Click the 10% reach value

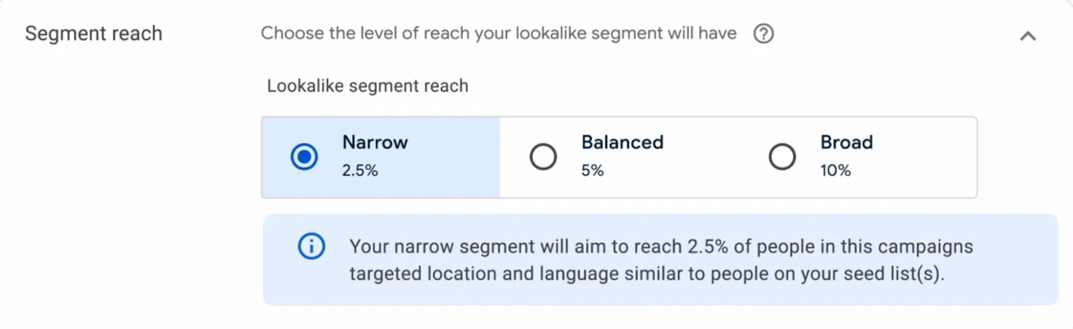click(835, 171)
